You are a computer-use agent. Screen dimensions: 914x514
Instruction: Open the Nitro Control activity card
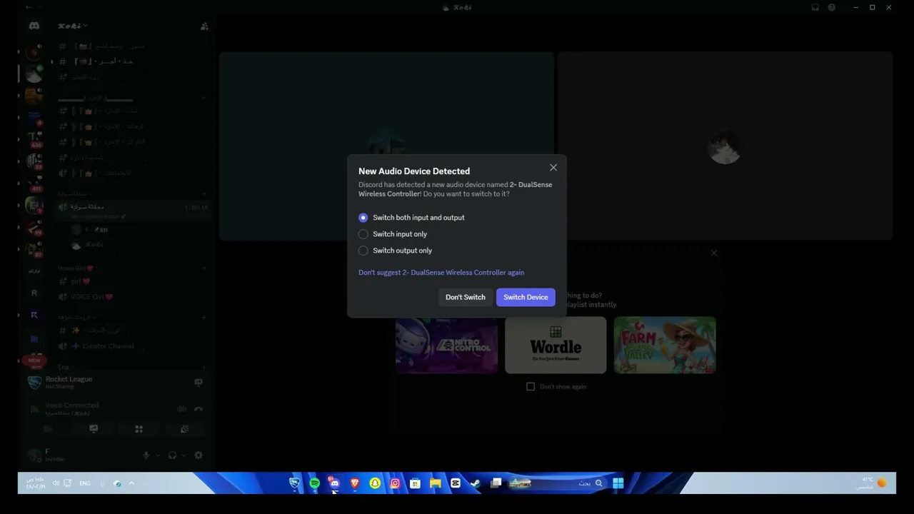[447, 346]
